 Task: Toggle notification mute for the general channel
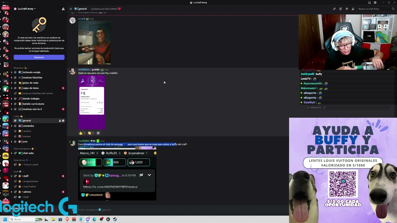(x=340, y=9)
